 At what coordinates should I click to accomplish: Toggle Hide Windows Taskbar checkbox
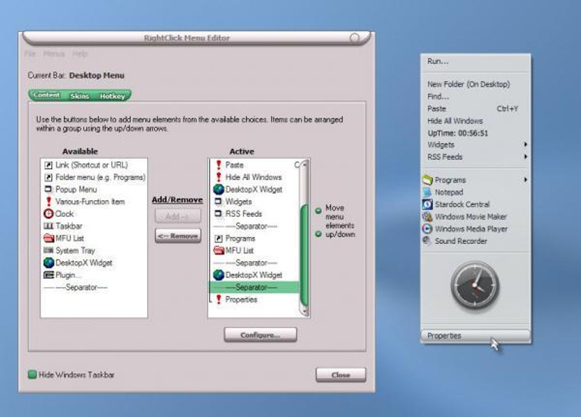click(32, 374)
